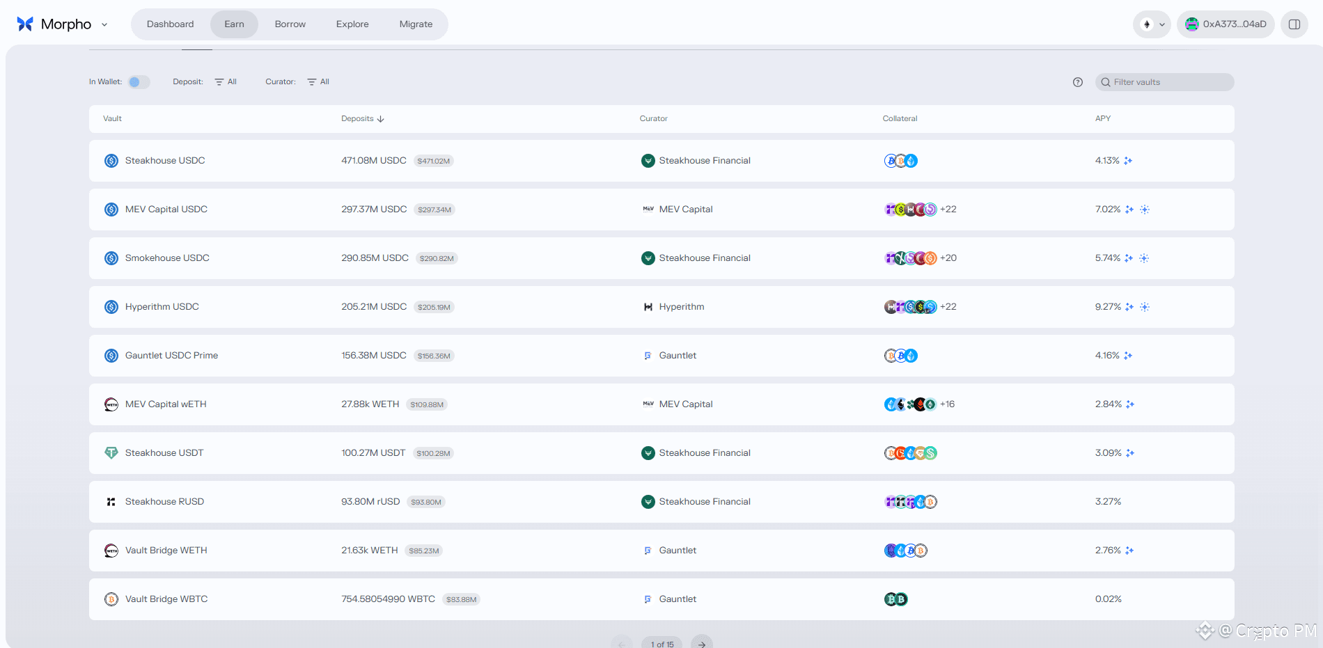
Task: Go to next page arrow
Action: (702, 643)
